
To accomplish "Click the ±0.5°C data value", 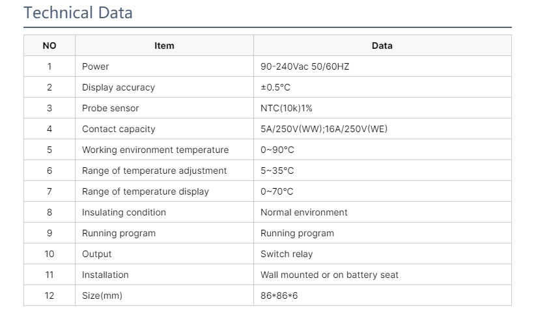I will tap(275, 87).
